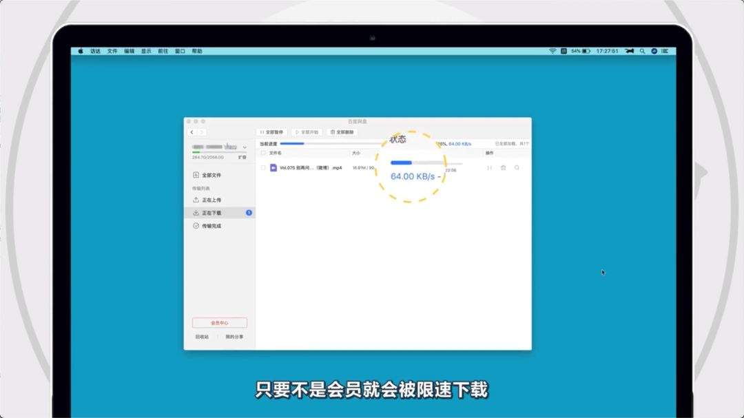Select 正在下载 downloads list
744x418 pixels.
tap(220, 213)
